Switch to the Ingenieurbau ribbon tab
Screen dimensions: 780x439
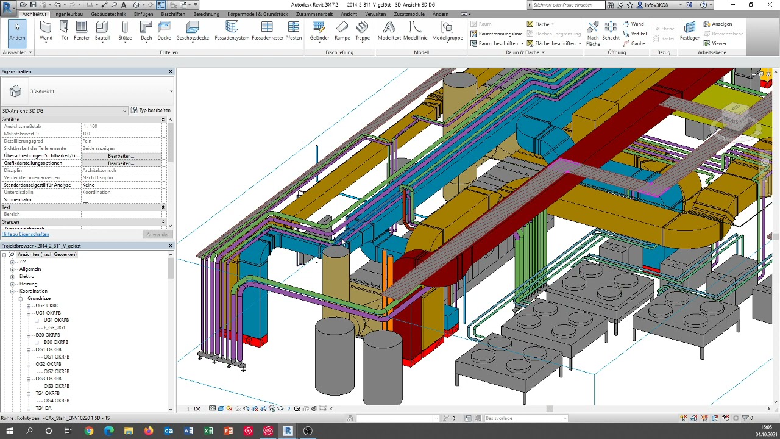[x=69, y=14]
